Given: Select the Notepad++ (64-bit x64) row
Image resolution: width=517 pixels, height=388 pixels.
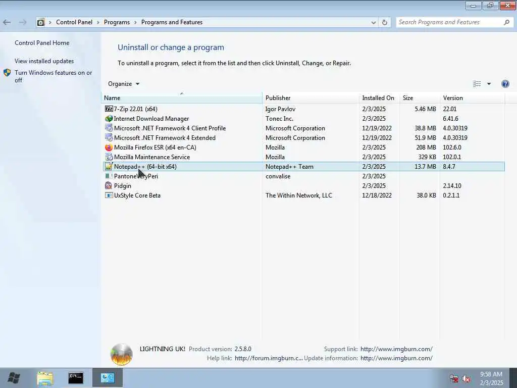Looking at the screenshot, I should [303, 167].
